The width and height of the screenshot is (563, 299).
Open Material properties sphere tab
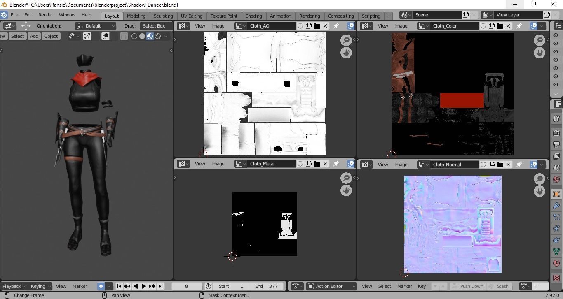coord(556,263)
